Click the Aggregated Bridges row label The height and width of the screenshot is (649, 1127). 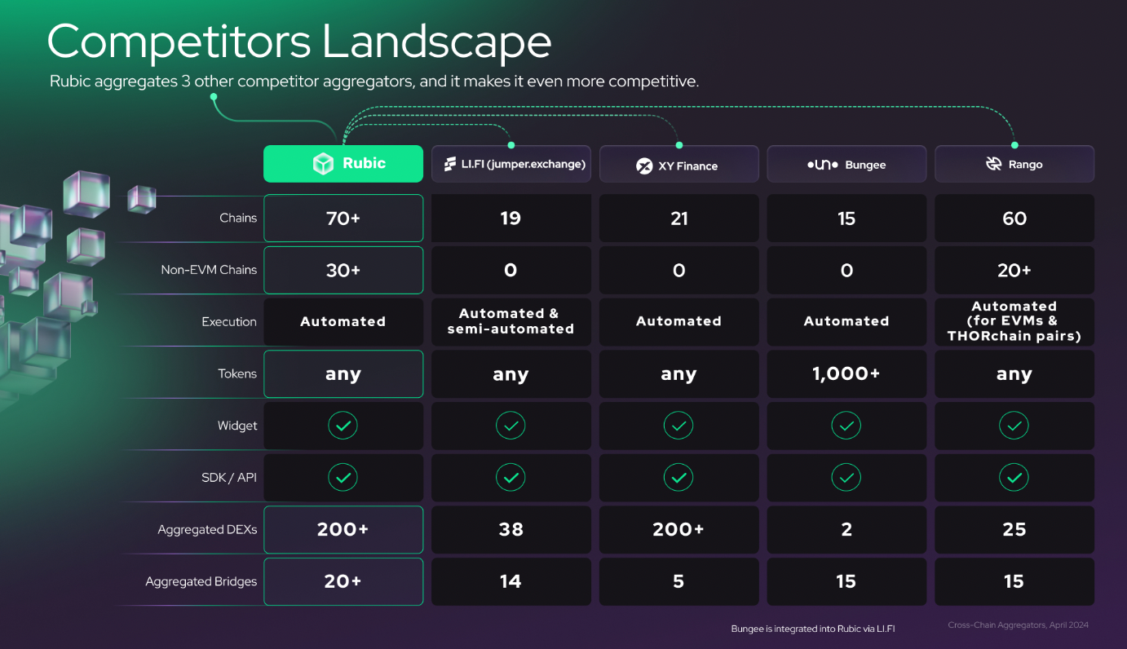[201, 581]
